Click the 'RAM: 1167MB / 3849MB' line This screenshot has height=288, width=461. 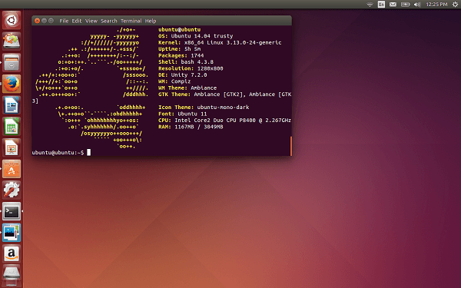point(191,127)
